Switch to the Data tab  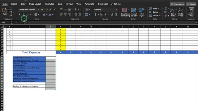click(60, 4)
